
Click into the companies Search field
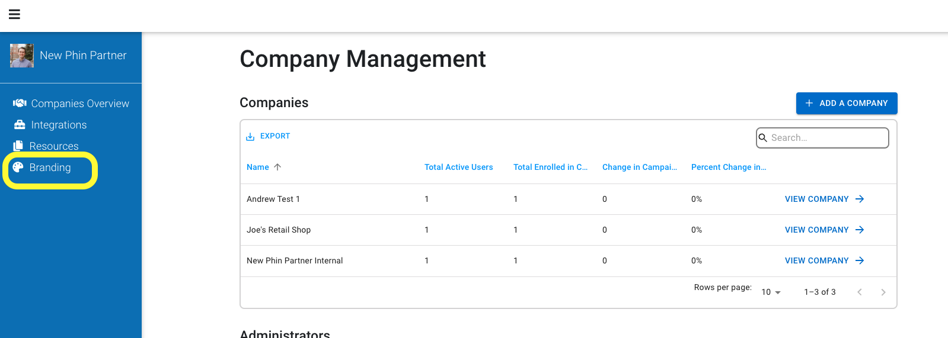(822, 138)
